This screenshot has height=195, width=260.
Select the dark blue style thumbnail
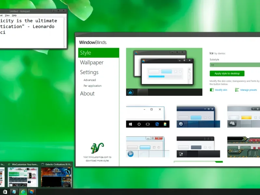198,117
